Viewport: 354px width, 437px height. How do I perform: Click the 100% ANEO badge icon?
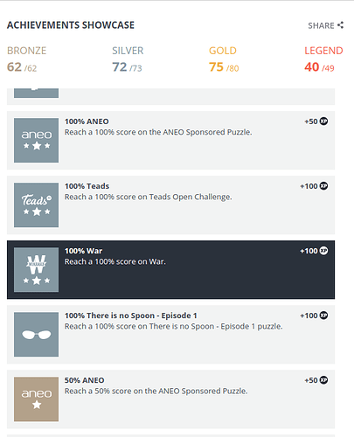[36, 140]
